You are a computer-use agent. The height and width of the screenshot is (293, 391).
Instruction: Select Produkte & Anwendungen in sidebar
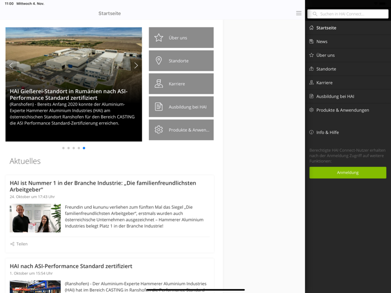pyautogui.click(x=342, y=110)
